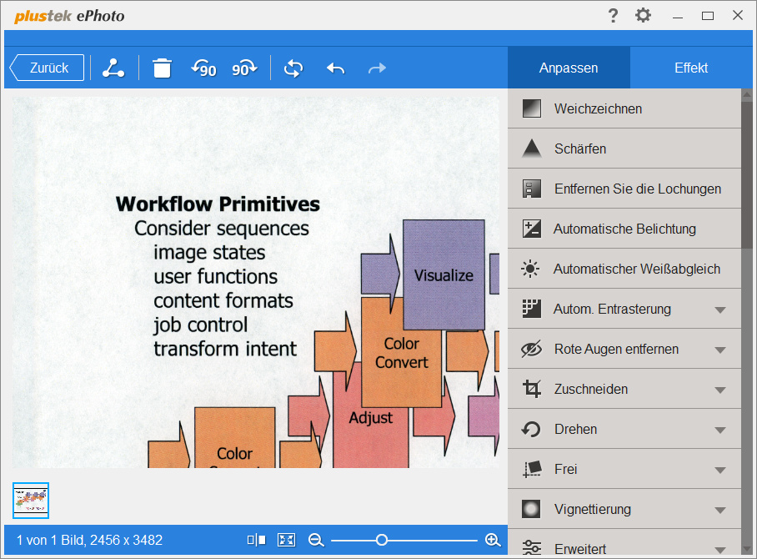Open the Rote Augen entfernen label
This screenshot has width=757, height=559.
[x=616, y=349]
